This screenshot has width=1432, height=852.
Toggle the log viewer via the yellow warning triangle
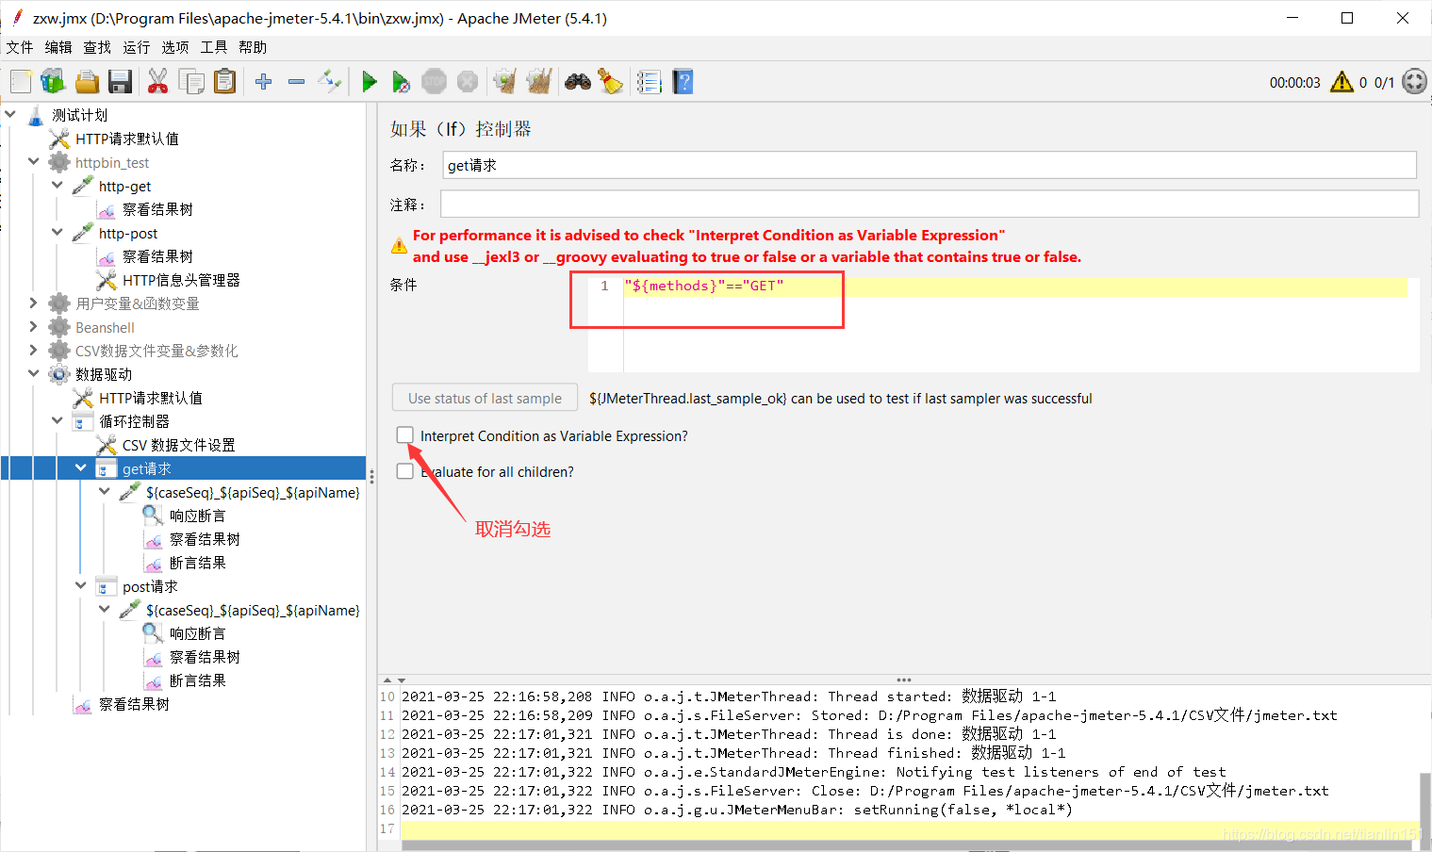(x=1341, y=82)
